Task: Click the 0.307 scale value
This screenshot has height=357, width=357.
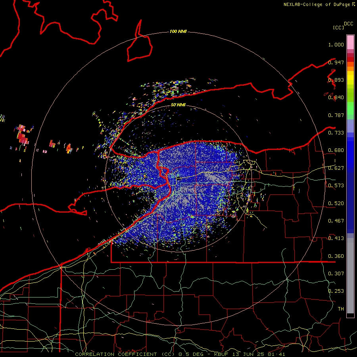Action: coord(336,274)
